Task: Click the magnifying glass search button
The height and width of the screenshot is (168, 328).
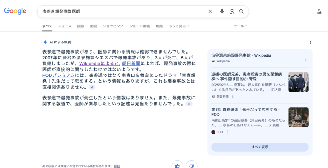Action: click(x=241, y=11)
